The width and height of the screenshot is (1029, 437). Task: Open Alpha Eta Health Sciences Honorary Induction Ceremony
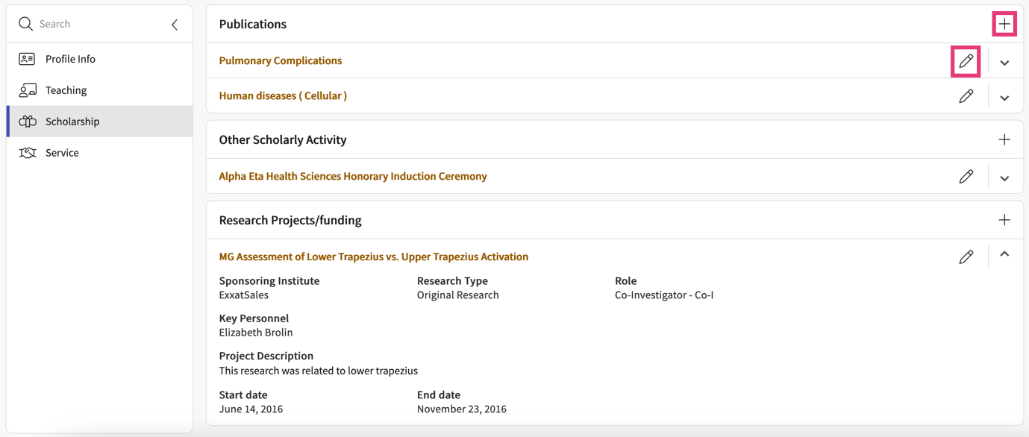click(353, 176)
